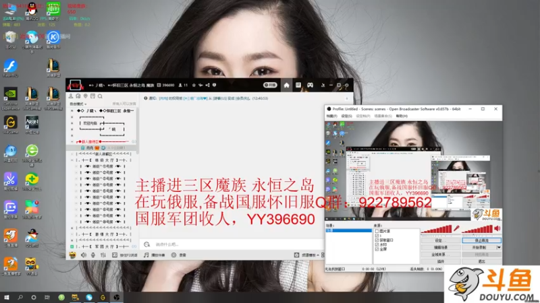The width and height of the screenshot is (540, 303).
Task: Enable the 图片源 source checkbox in OBS
Action: tap(377, 231)
